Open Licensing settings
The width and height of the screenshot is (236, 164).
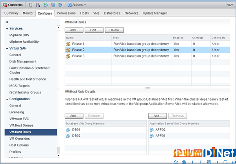click(x=17, y=112)
